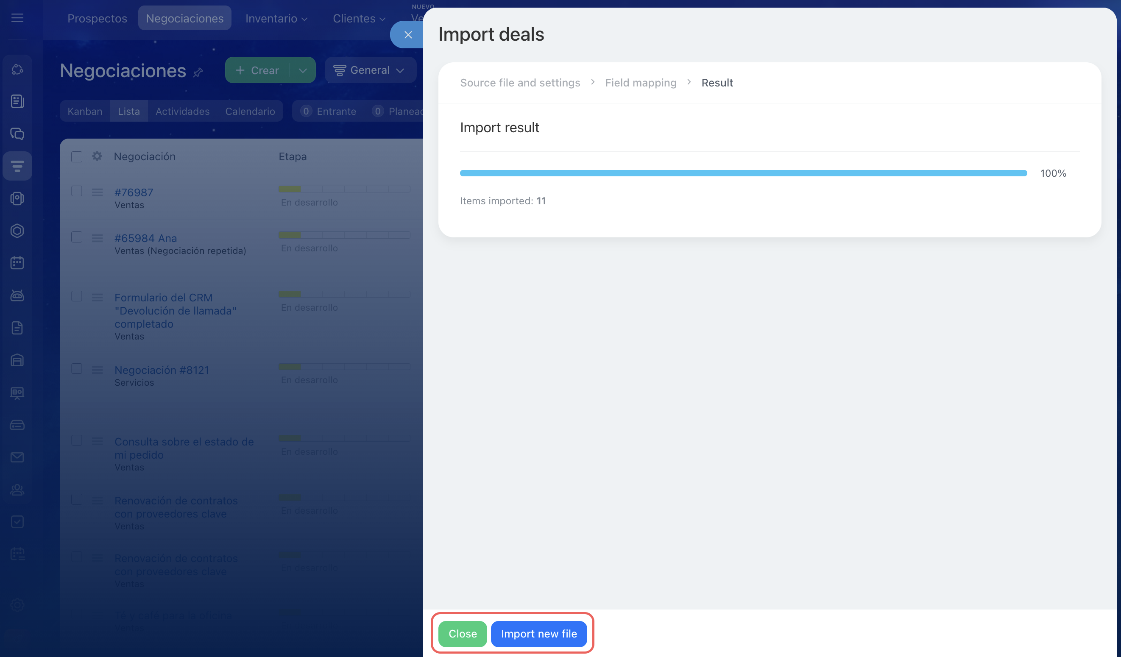1121x657 pixels.
Task: Tick the checkbox for deal #76987
Action: point(77,191)
